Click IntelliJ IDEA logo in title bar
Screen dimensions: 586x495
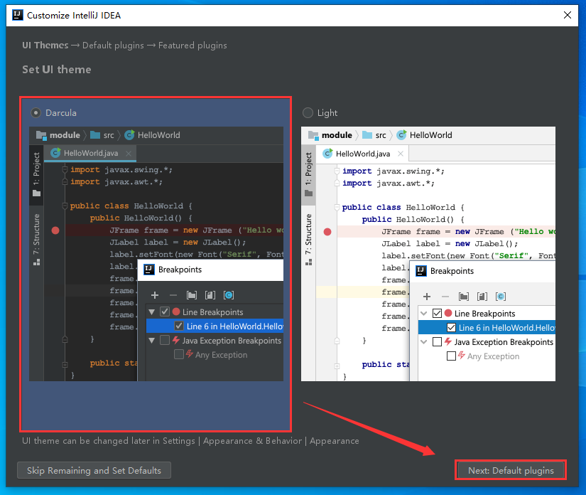coord(17,15)
